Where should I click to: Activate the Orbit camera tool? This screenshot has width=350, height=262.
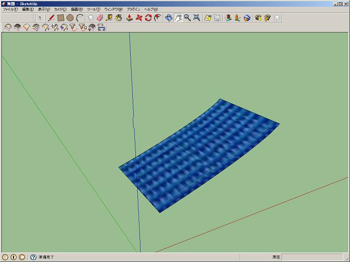click(169, 18)
